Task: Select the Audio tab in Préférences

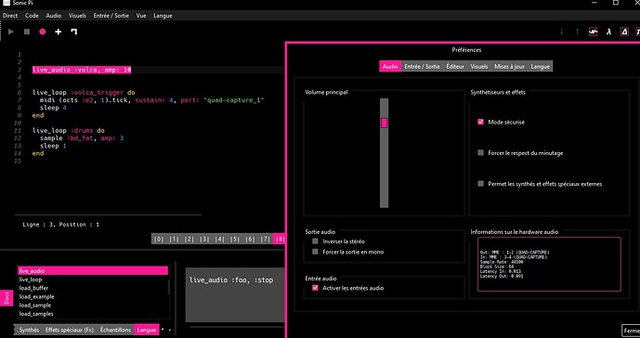Action: [x=390, y=66]
